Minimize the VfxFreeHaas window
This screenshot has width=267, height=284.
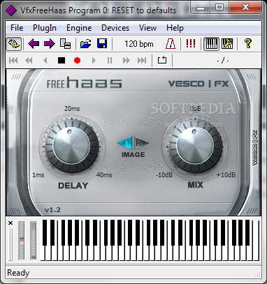[x=201, y=8]
